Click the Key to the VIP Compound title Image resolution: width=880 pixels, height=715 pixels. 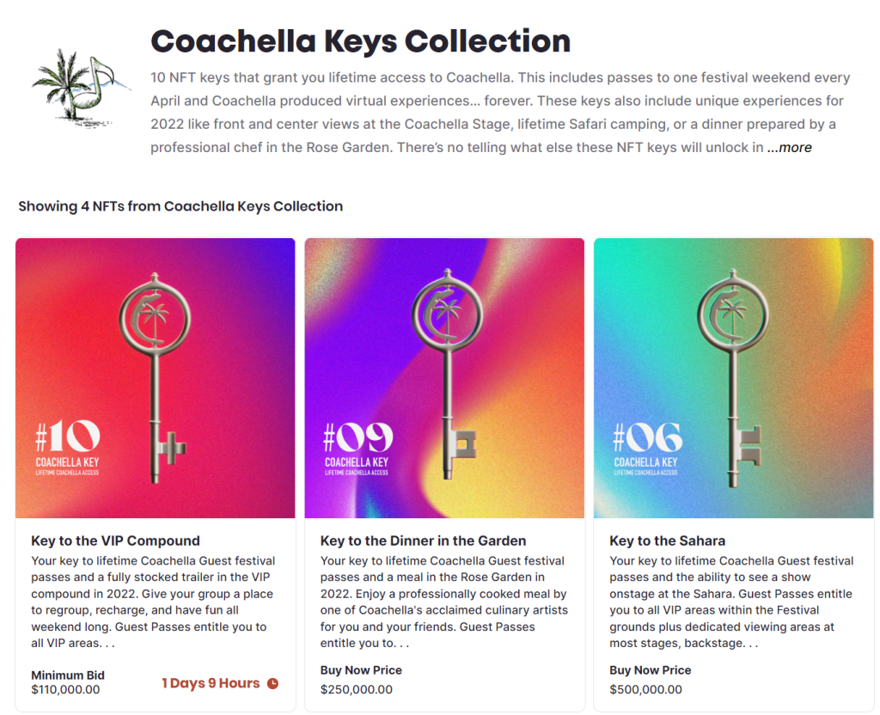point(115,541)
